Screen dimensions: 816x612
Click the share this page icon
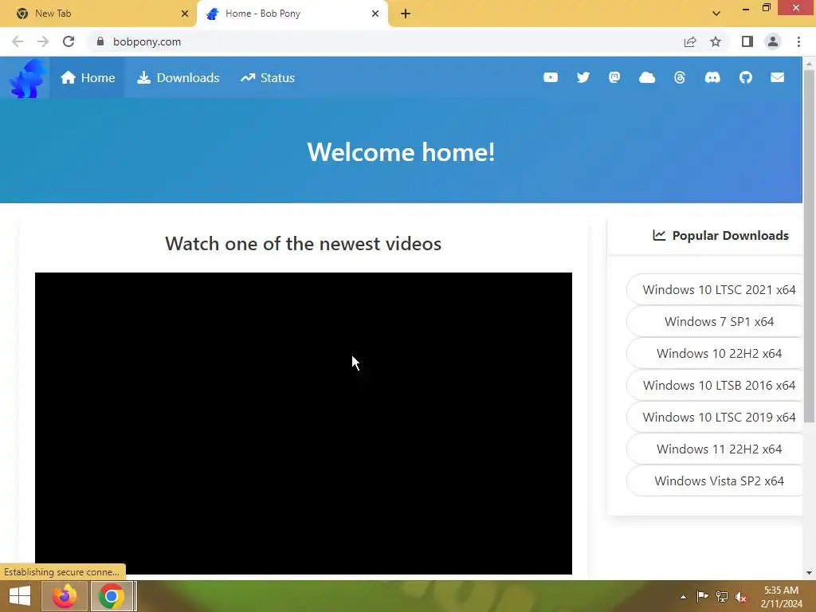pos(690,41)
